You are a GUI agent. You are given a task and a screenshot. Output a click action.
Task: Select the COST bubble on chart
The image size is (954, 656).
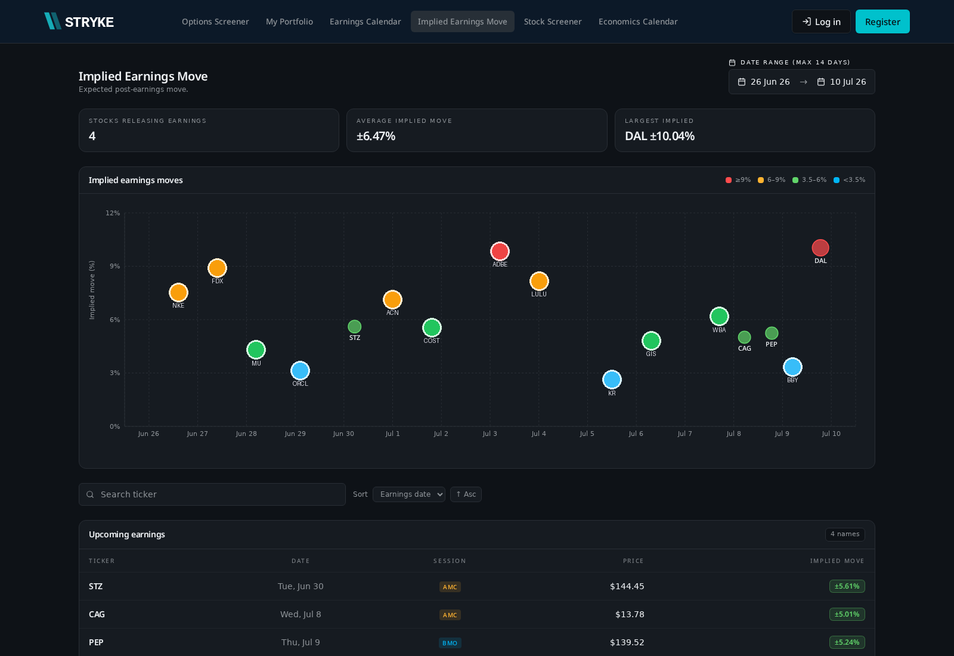coord(432,327)
